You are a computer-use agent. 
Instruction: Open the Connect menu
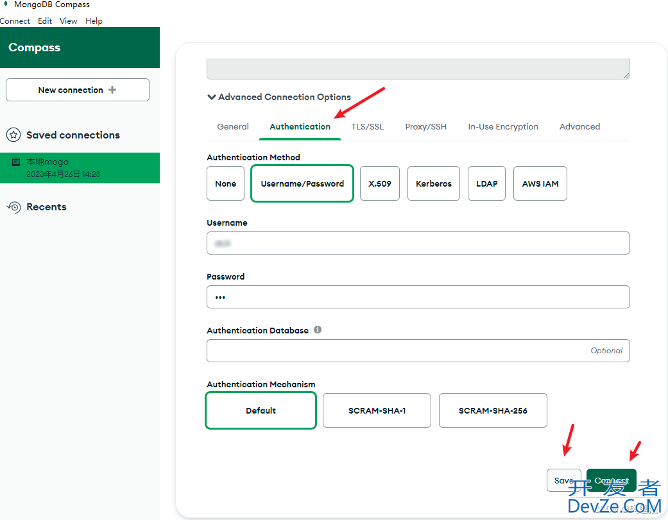click(x=15, y=21)
